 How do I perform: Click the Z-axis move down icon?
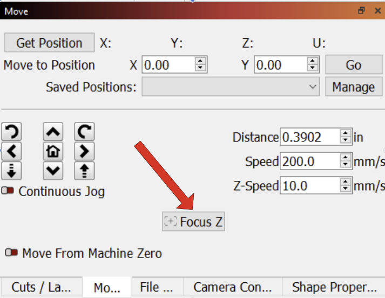point(12,171)
